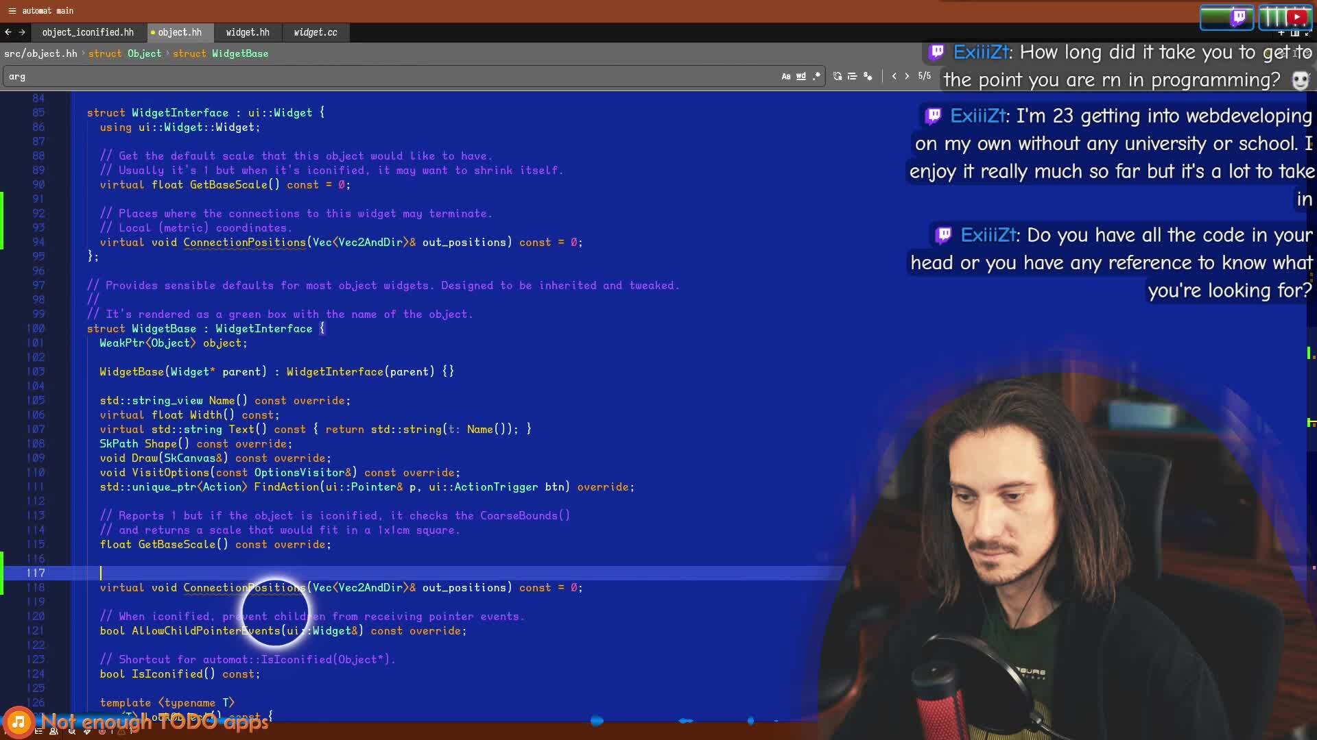This screenshot has height=740, width=1317.
Task: Click src/object.hh breadcrumb path
Action: tap(40, 53)
